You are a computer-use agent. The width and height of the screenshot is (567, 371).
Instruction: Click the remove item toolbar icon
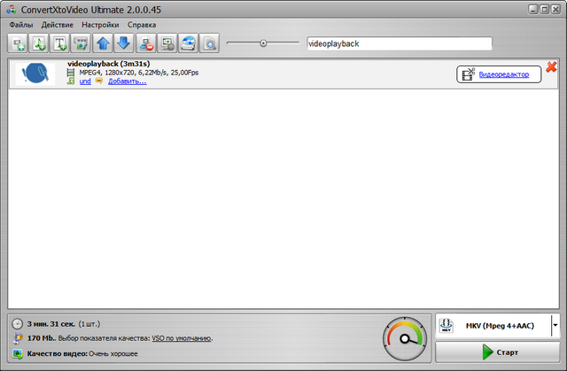point(145,43)
